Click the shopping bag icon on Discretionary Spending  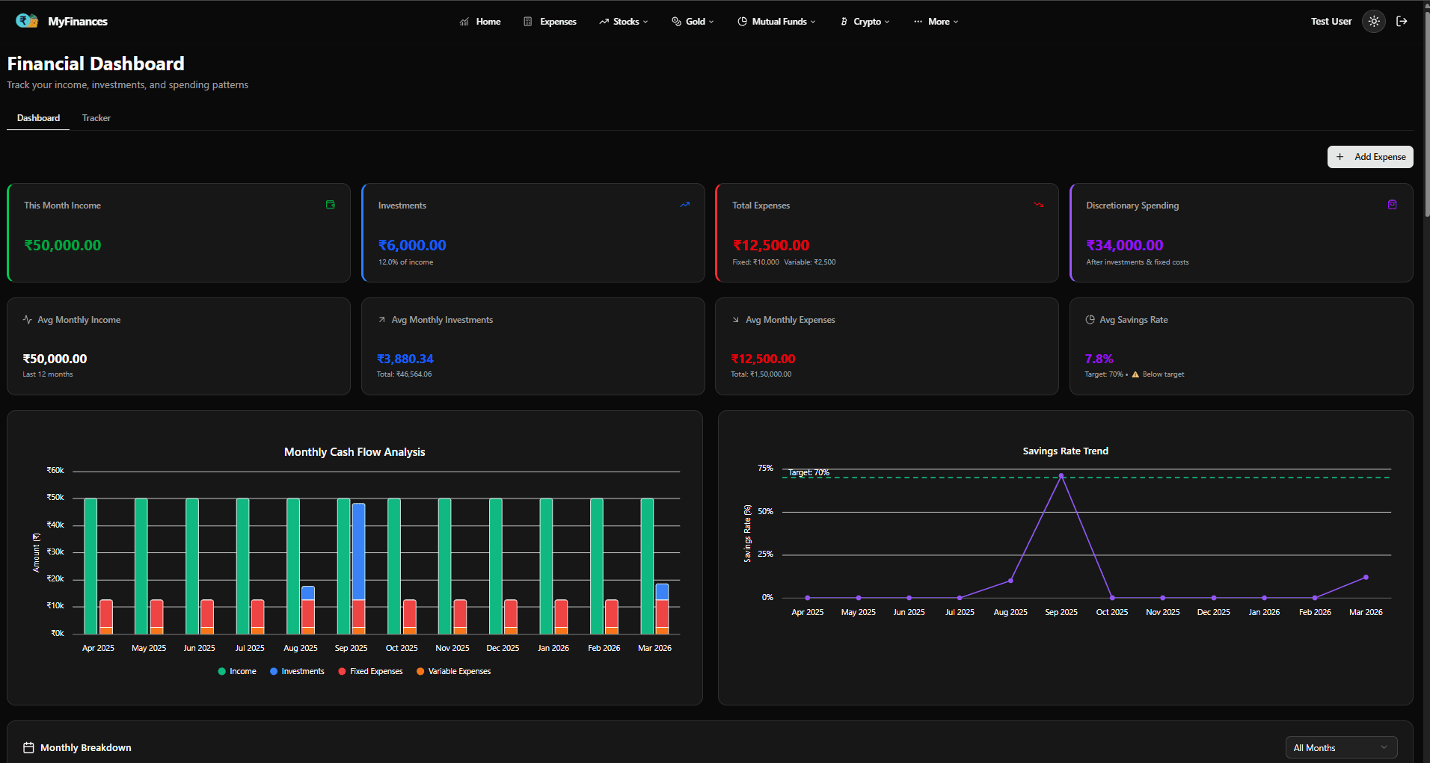[1392, 205]
